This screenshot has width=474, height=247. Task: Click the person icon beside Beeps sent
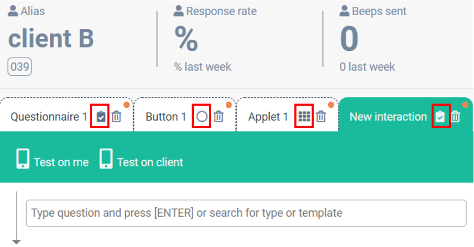click(x=344, y=11)
